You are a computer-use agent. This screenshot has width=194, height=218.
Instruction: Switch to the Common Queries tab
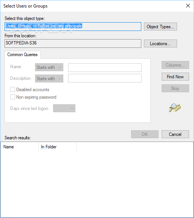click(x=22, y=55)
